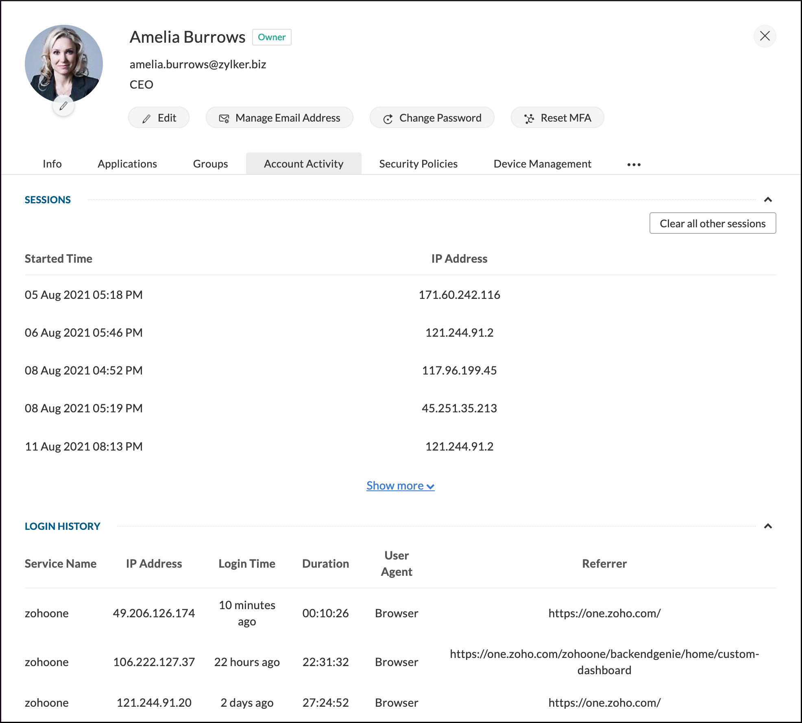Click Reset MFA button
802x723 pixels.
(x=557, y=118)
